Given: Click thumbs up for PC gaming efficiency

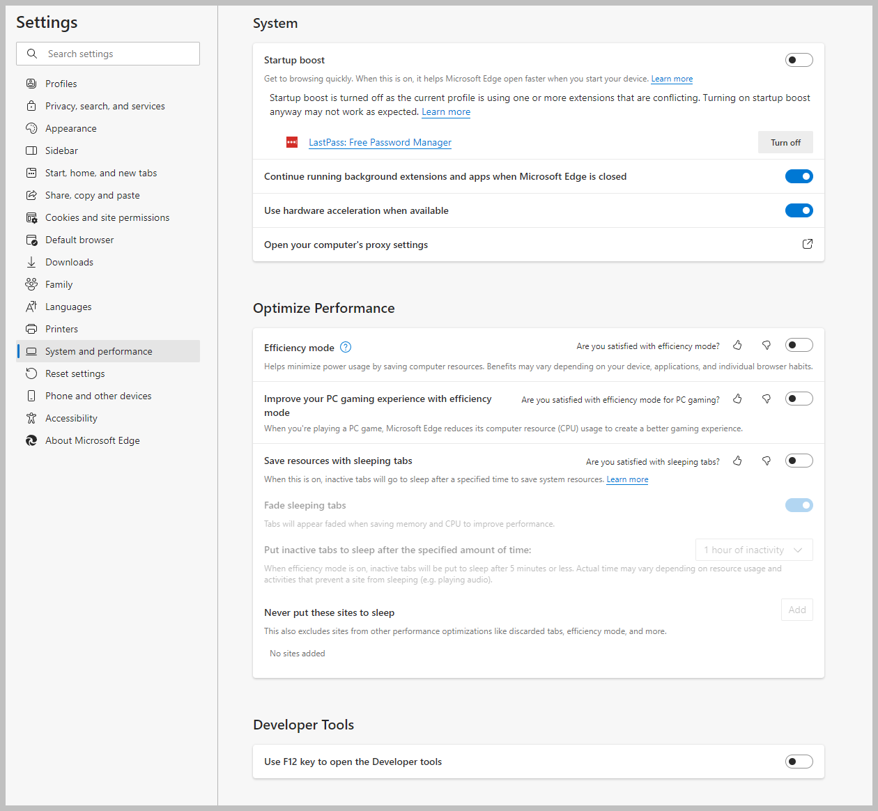Looking at the screenshot, I should pos(737,399).
